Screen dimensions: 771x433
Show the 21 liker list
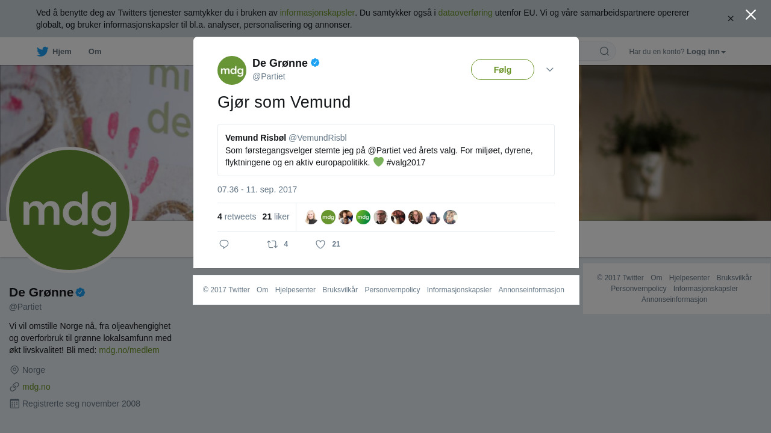coord(276,216)
